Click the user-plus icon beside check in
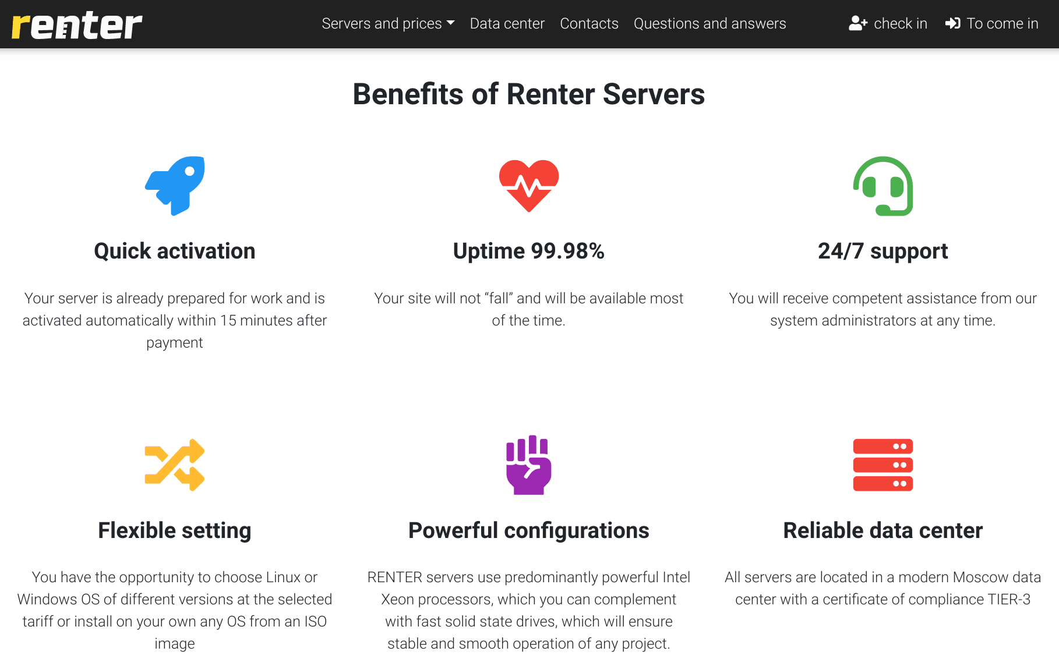The height and width of the screenshot is (669, 1059). click(858, 23)
